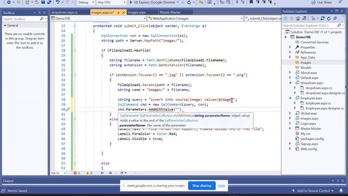
Task: Click the Hide link in sharing bar
Action: click(221, 186)
